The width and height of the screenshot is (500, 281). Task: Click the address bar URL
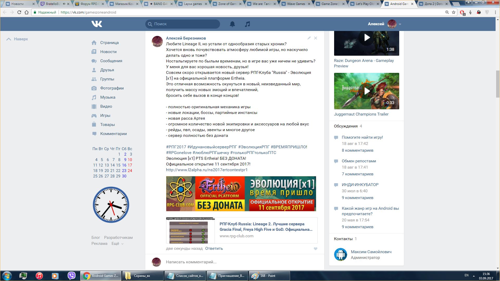[x=88, y=12]
